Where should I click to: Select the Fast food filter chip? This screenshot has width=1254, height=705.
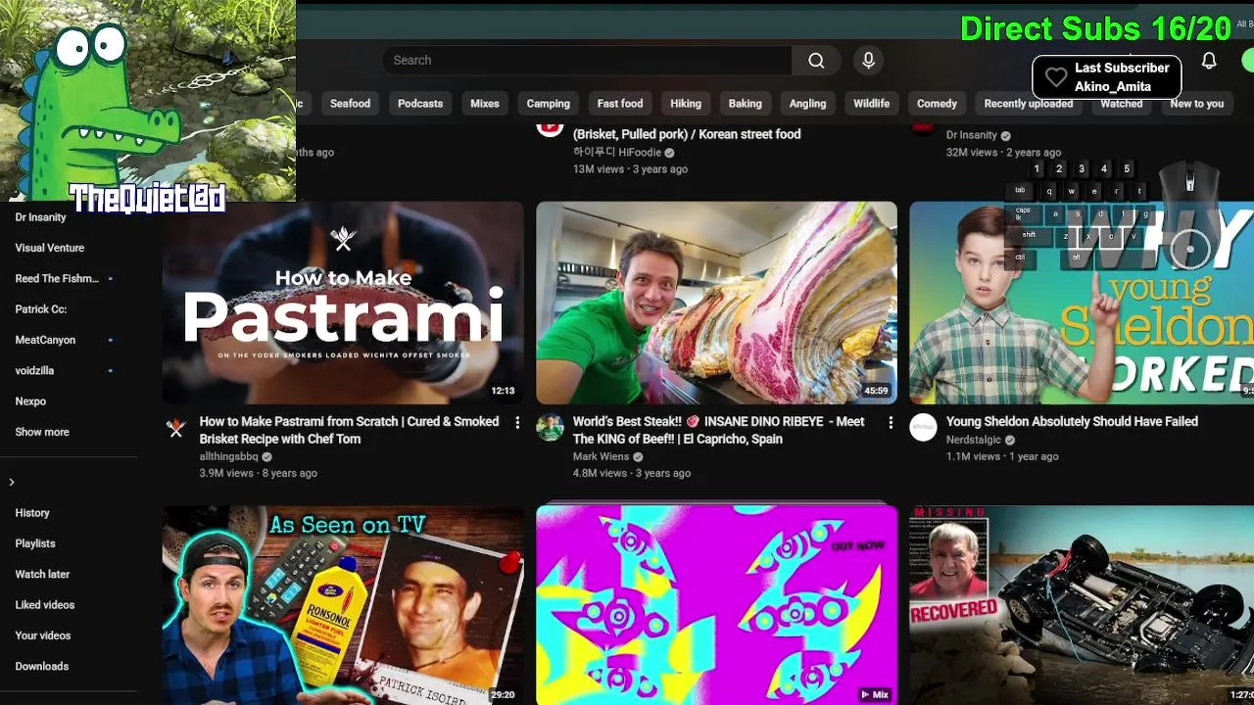point(620,103)
